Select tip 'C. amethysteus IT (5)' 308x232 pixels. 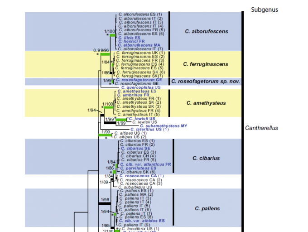pos(139,115)
